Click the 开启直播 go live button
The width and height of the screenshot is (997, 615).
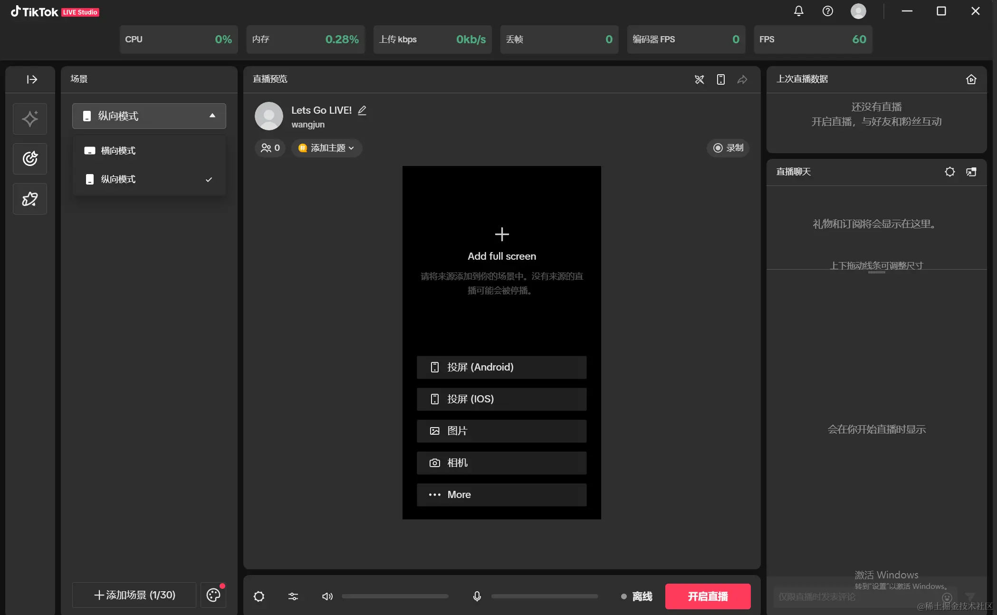708,596
